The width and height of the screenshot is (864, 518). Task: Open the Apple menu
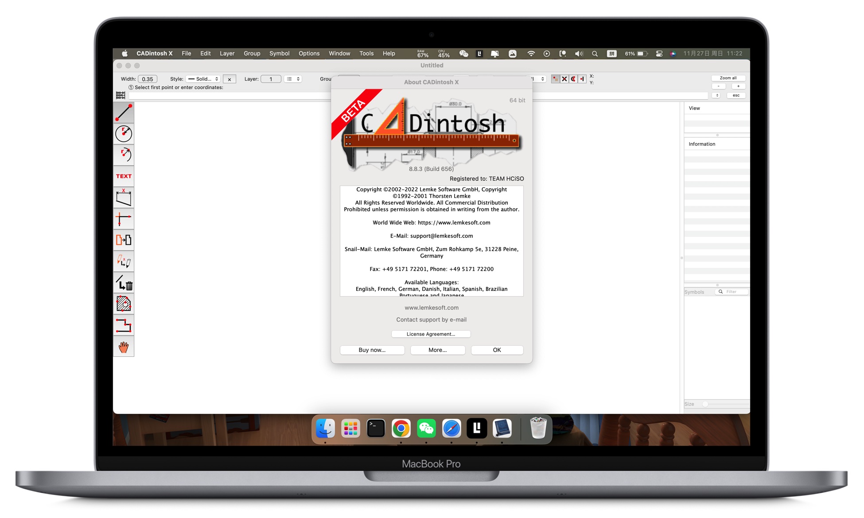point(125,54)
